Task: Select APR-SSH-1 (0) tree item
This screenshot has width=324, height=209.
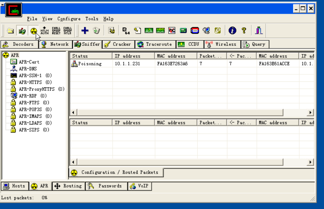Action: tap(35, 76)
